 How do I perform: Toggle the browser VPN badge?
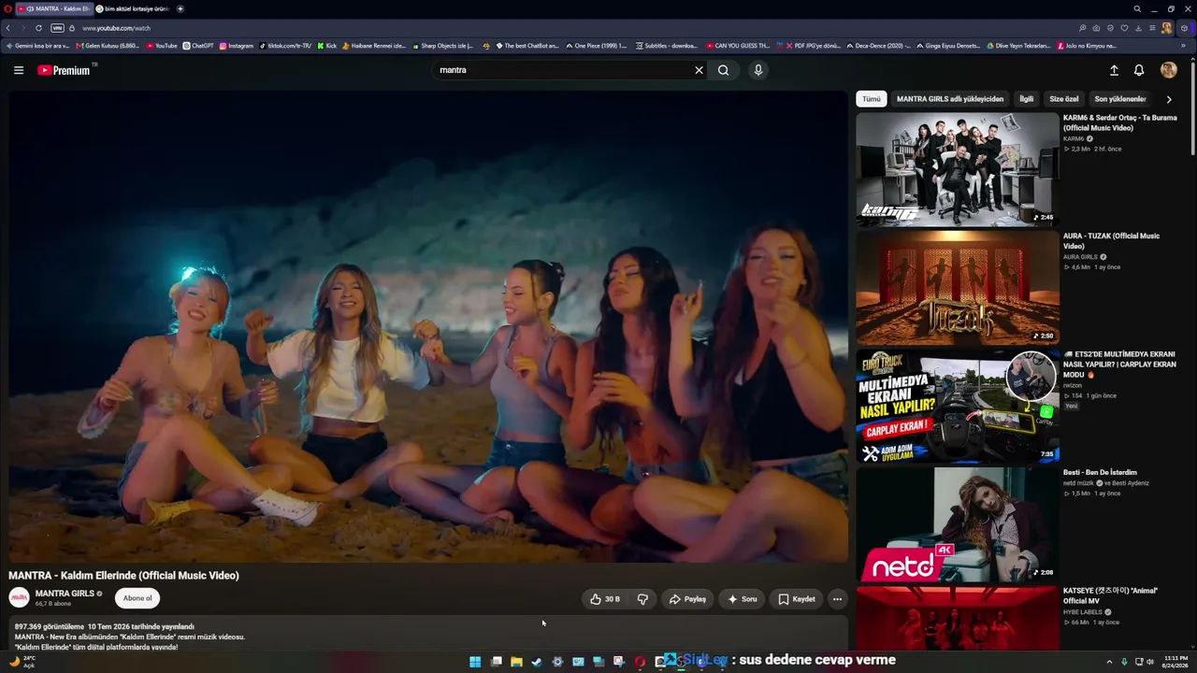tap(57, 28)
